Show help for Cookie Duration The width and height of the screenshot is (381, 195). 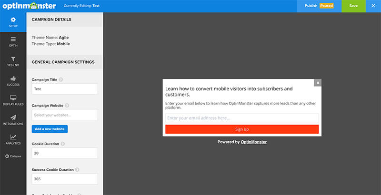[x=63, y=144]
